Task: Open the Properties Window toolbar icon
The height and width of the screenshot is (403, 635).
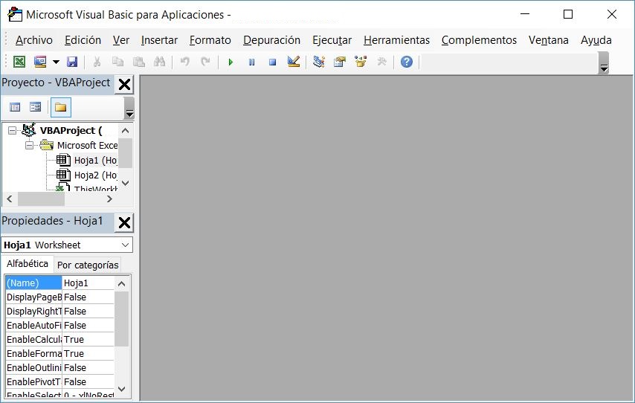Action: pos(340,62)
